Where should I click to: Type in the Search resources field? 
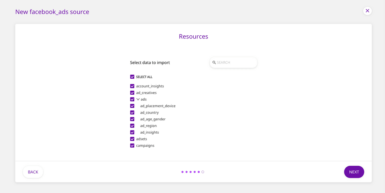(236, 63)
